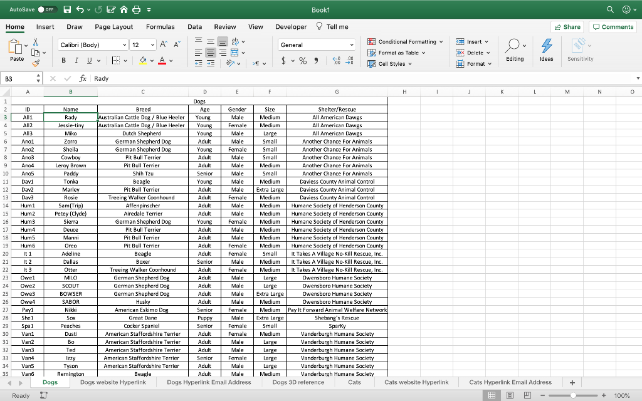
Task: Open the Fill Color bucket icon
Action: pos(143,60)
